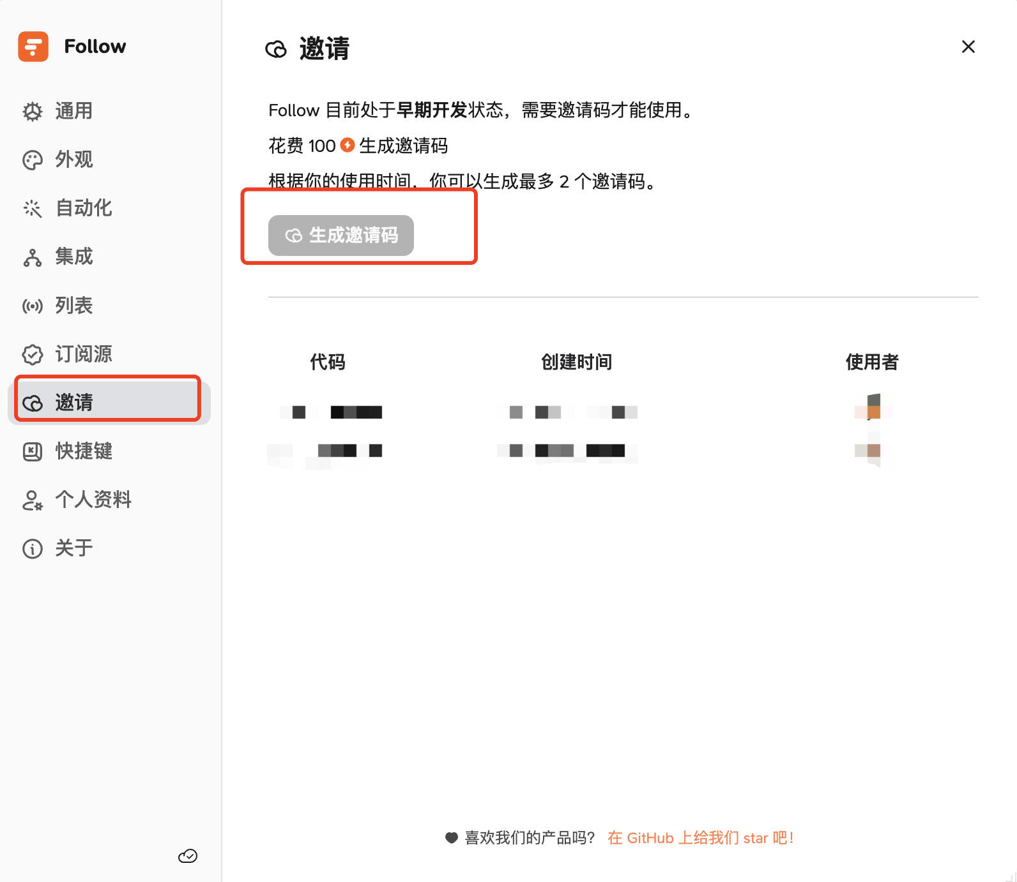Screen dimensions: 1017x882
Task: Select the 邀请 invitation menu item
Action: [109, 402]
